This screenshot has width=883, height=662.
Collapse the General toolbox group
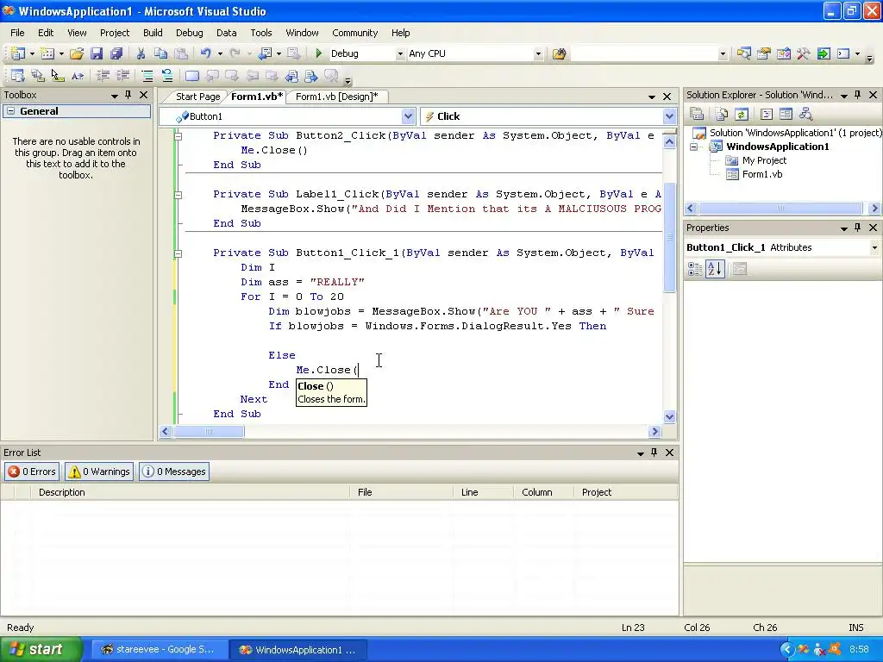[10, 111]
